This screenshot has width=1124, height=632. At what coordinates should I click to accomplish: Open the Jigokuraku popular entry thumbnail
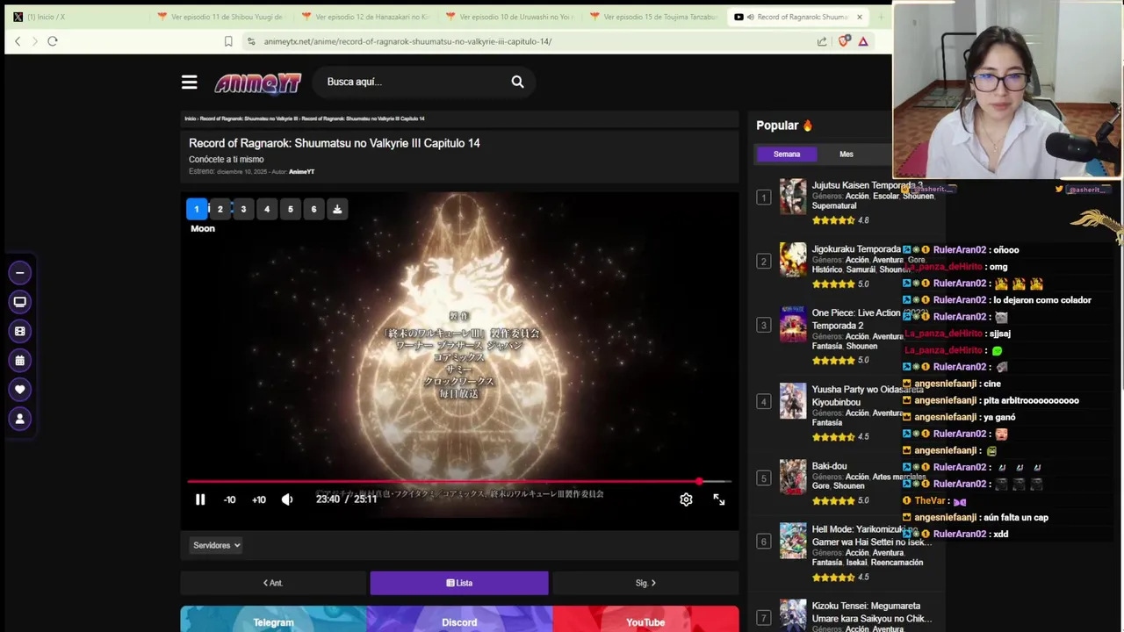coord(793,261)
